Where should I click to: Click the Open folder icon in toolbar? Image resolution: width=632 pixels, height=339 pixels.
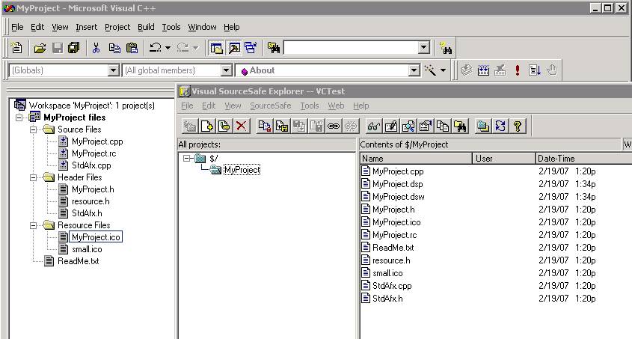tap(40, 48)
